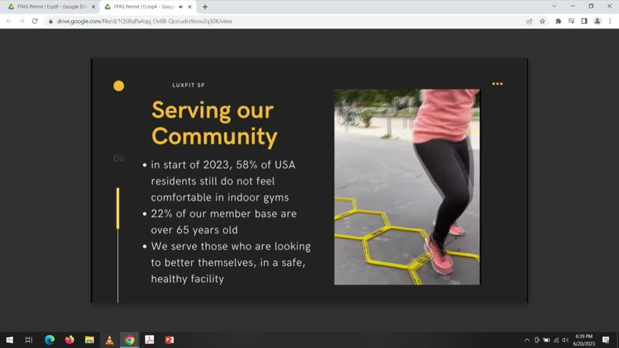Bookmark this page using the star icon

pyautogui.click(x=542, y=21)
